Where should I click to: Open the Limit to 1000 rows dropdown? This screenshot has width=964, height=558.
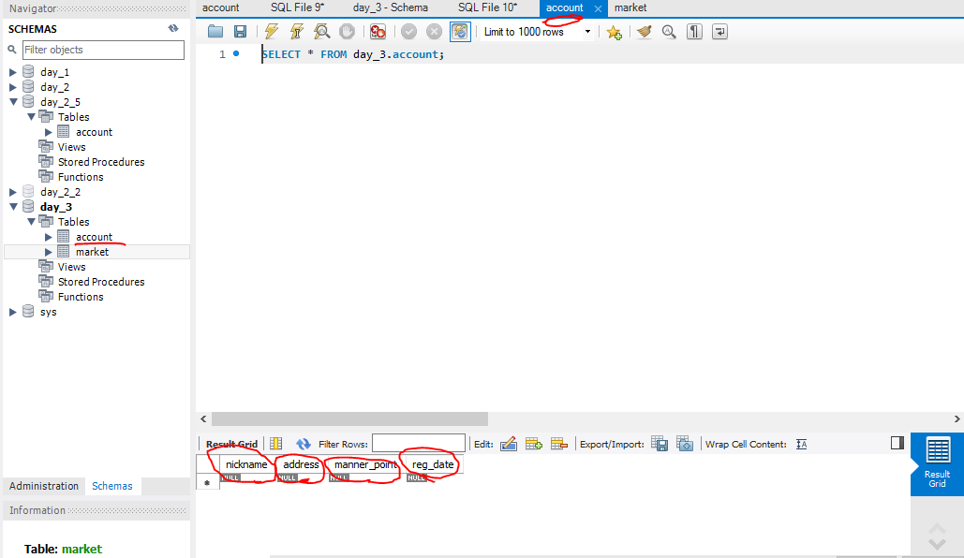click(587, 31)
